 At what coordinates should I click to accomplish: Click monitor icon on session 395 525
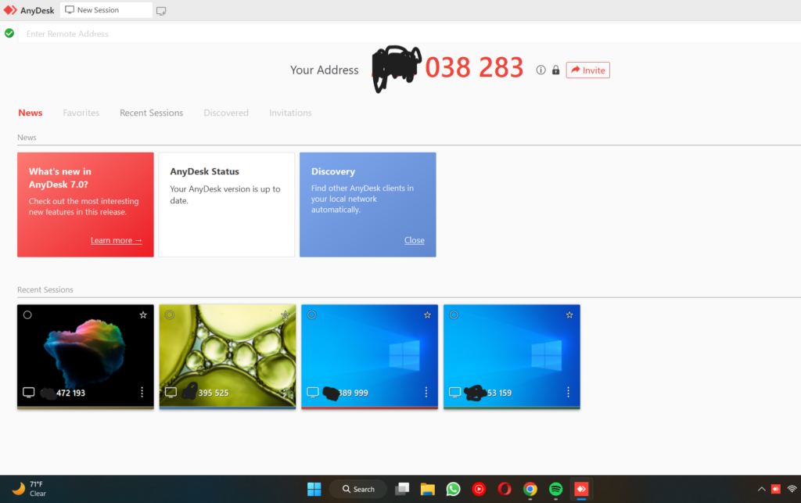click(x=171, y=392)
